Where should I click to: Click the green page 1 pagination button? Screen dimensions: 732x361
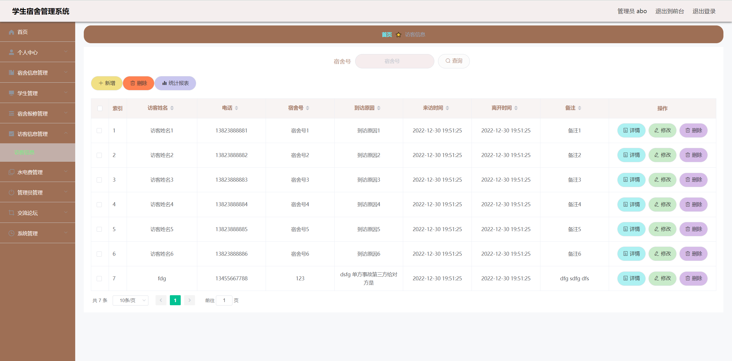point(175,300)
